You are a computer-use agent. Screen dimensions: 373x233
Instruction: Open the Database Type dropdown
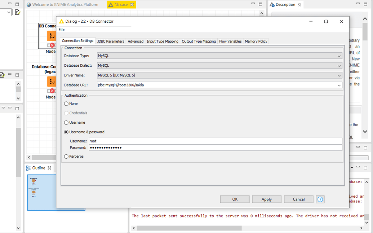click(x=339, y=56)
